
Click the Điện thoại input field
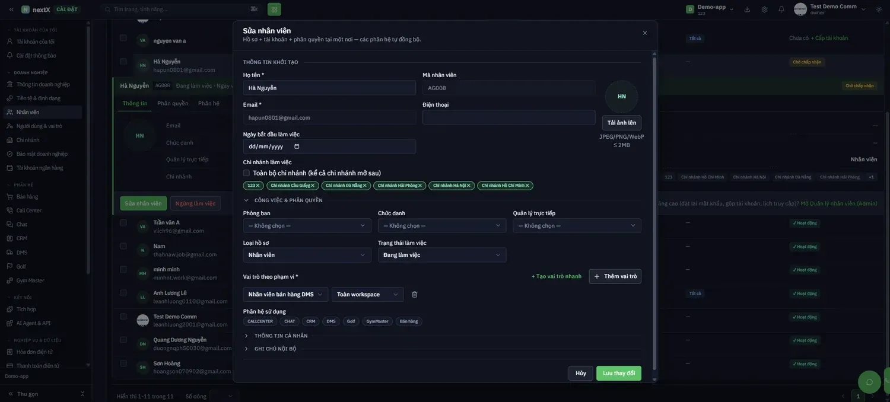point(509,117)
